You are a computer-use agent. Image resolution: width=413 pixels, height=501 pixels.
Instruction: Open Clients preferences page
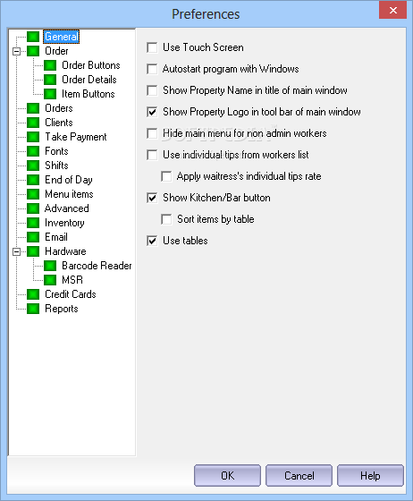pos(59,123)
